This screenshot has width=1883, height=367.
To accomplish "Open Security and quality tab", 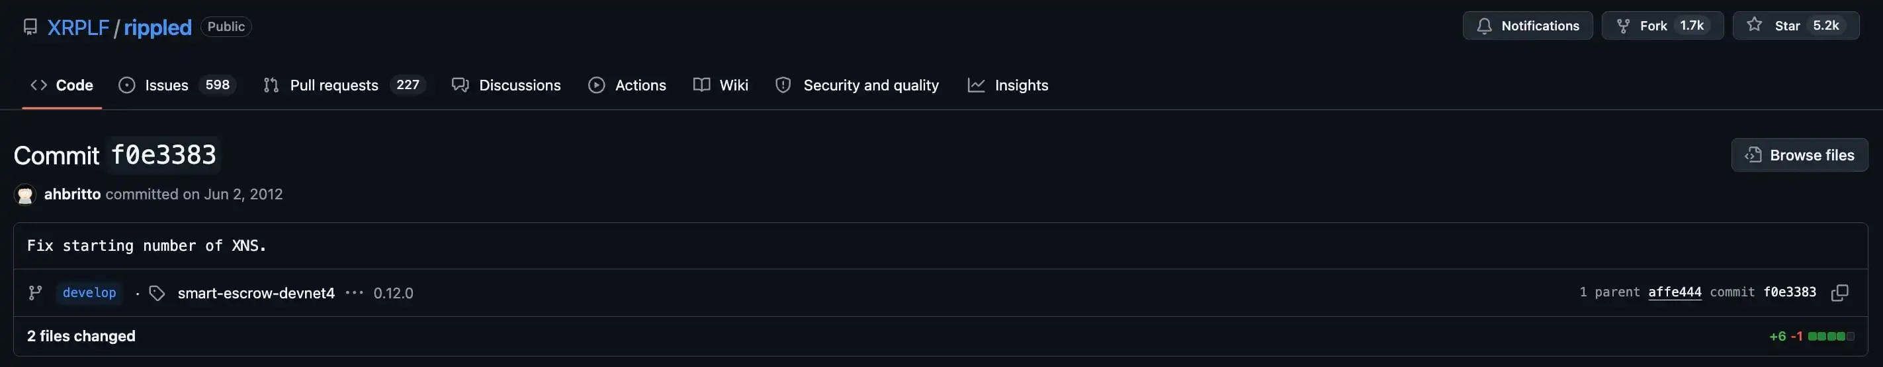I will [857, 85].
